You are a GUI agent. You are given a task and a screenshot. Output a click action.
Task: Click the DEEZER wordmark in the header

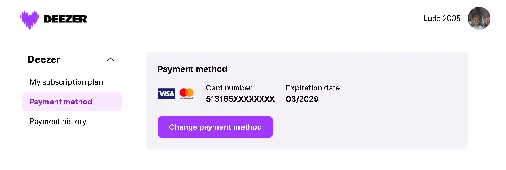[65, 19]
